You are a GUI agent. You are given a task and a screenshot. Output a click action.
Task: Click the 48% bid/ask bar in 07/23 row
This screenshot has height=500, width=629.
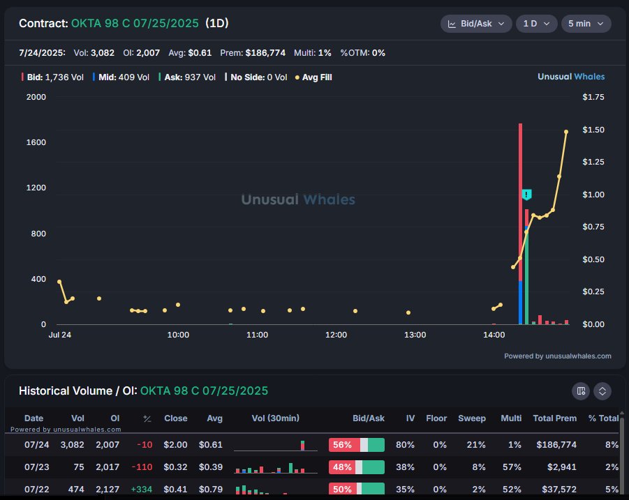pos(357,467)
